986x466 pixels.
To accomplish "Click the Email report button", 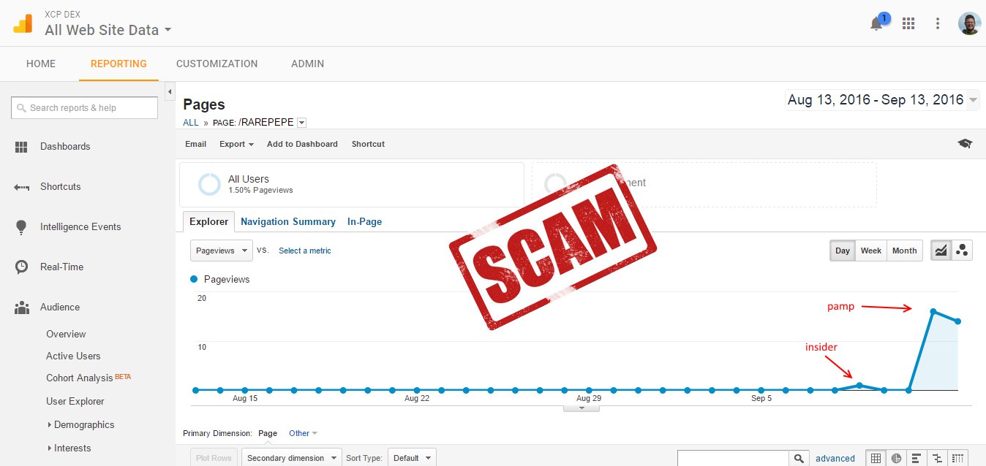I will 195,144.
